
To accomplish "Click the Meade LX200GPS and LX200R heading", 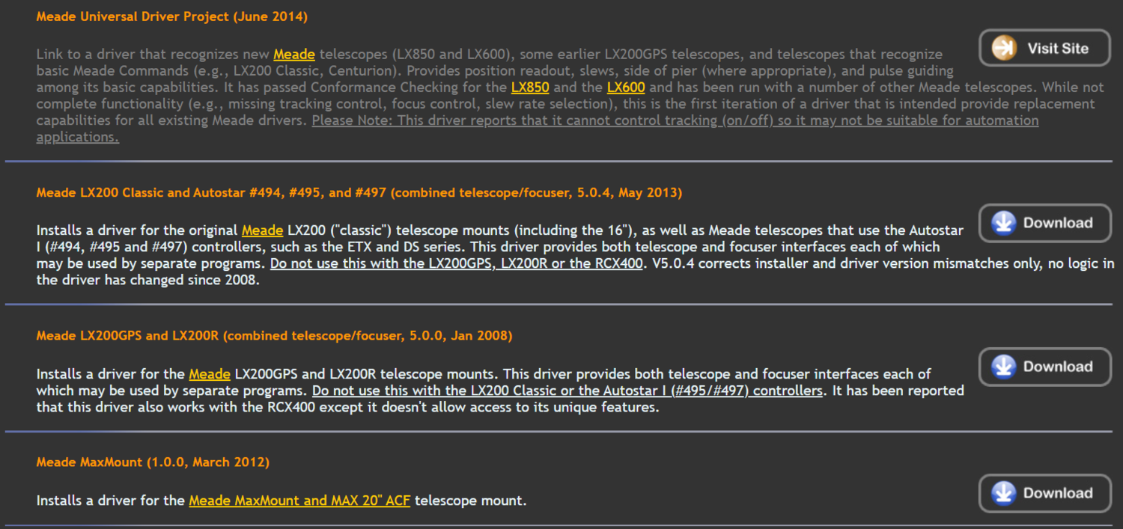I will coord(274,336).
